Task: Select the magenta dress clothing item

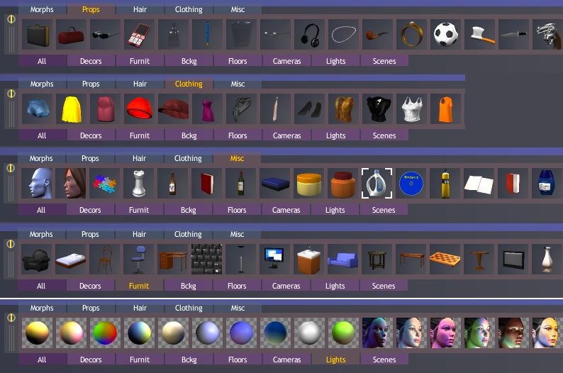Action: (x=207, y=109)
